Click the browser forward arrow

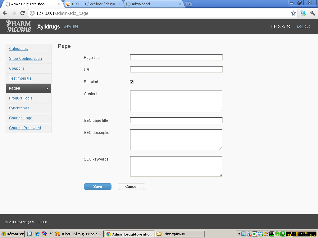[x=14, y=13]
